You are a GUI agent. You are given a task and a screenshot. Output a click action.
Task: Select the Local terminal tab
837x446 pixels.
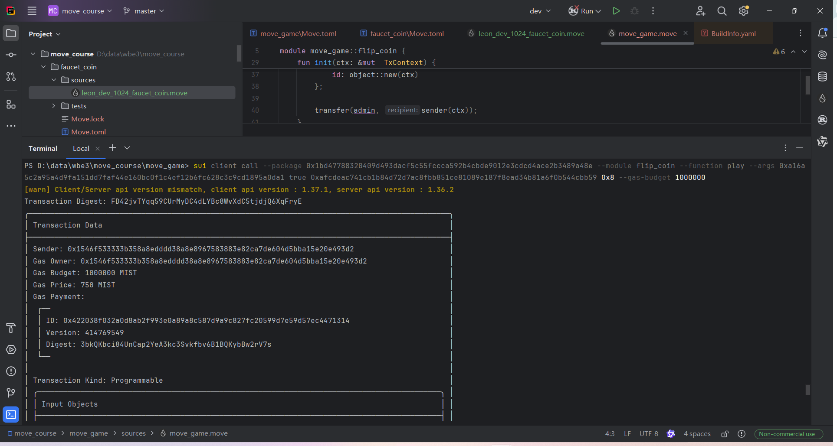click(81, 148)
